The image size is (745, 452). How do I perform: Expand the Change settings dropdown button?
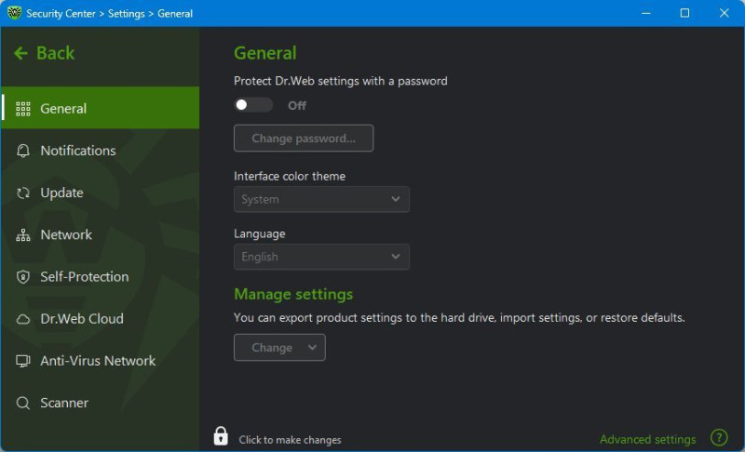pyautogui.click(x=279, y=347)
